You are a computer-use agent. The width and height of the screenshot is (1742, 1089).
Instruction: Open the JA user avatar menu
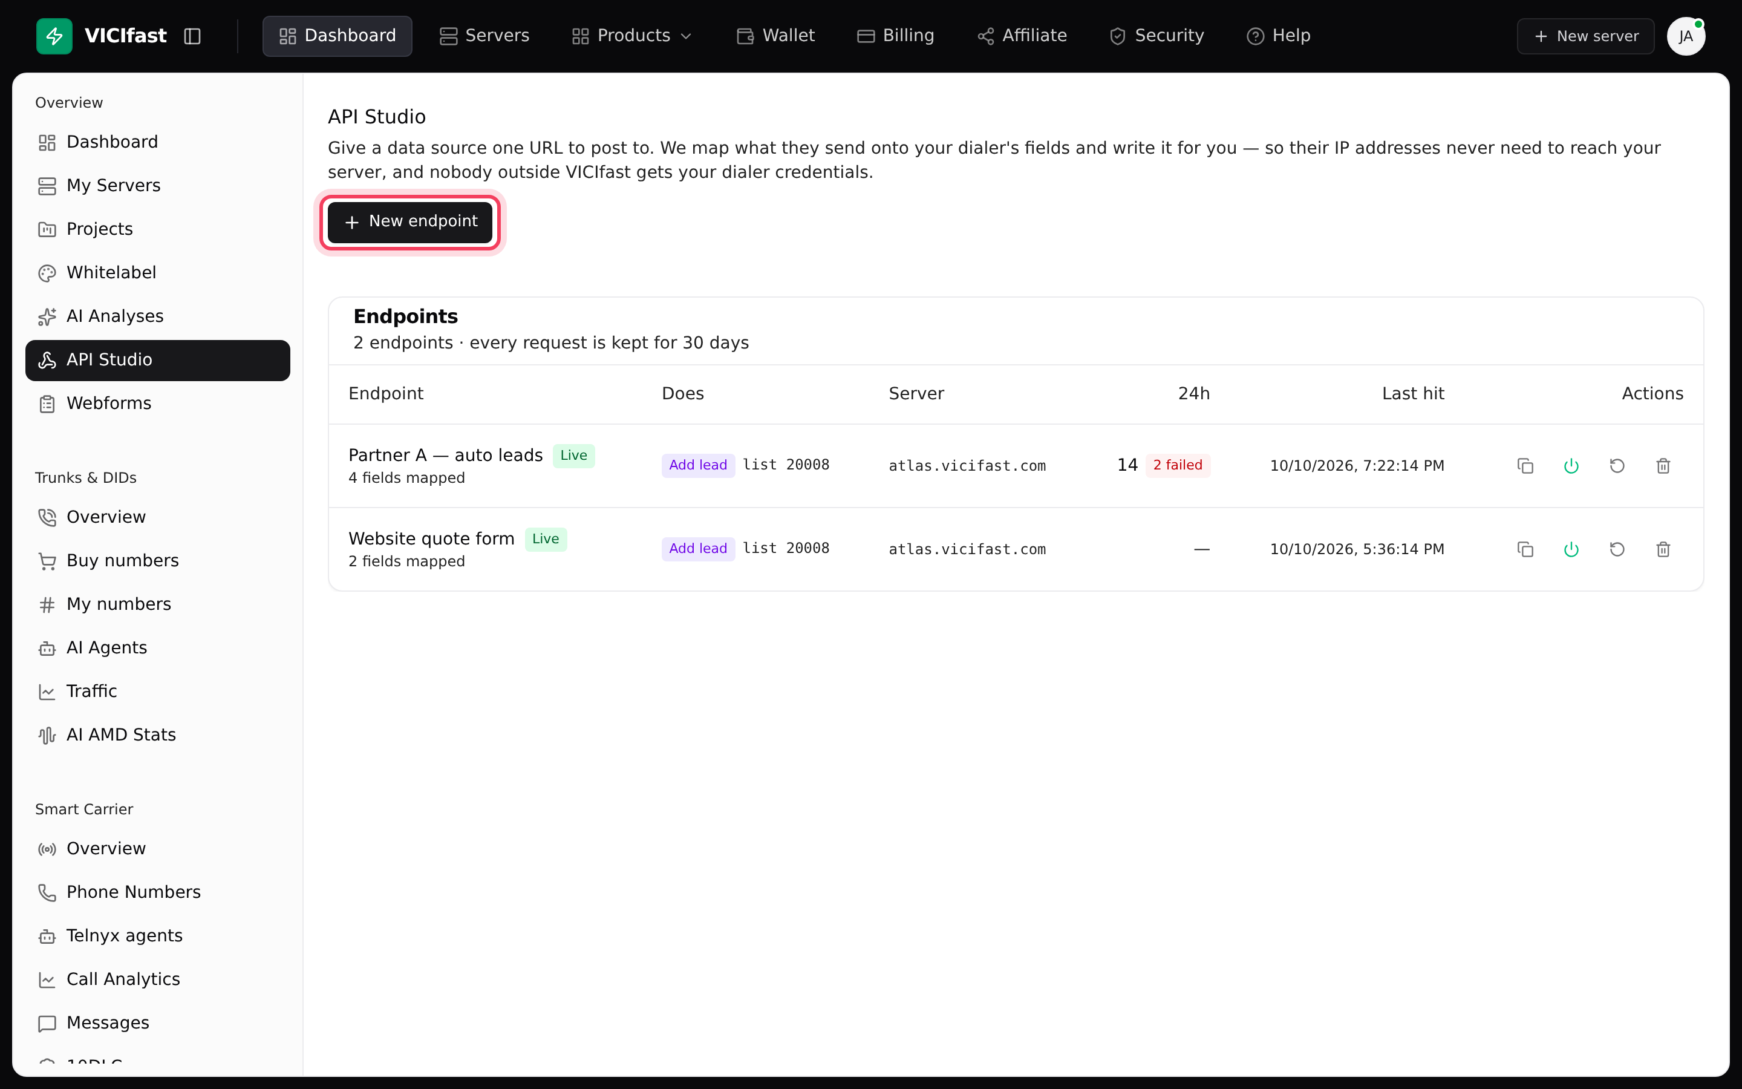coord(1686,36)
